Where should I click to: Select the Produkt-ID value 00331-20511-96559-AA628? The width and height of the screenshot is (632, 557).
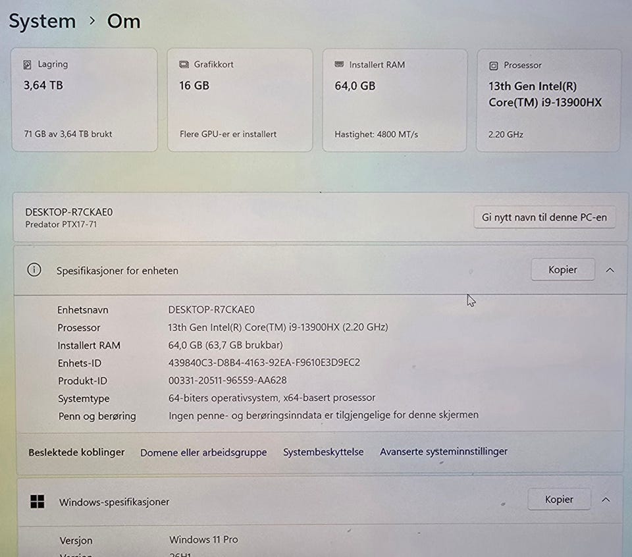pyautogui.click(x=228, y=380)
